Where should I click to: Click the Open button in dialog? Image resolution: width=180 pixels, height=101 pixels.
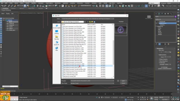pyautogui.click(x=123, y=81)
